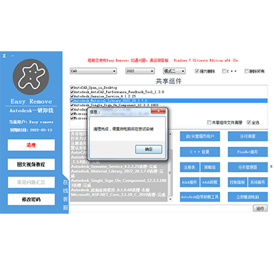
Task: Click the Adsk卸载 button
Action: pos(210,182)
